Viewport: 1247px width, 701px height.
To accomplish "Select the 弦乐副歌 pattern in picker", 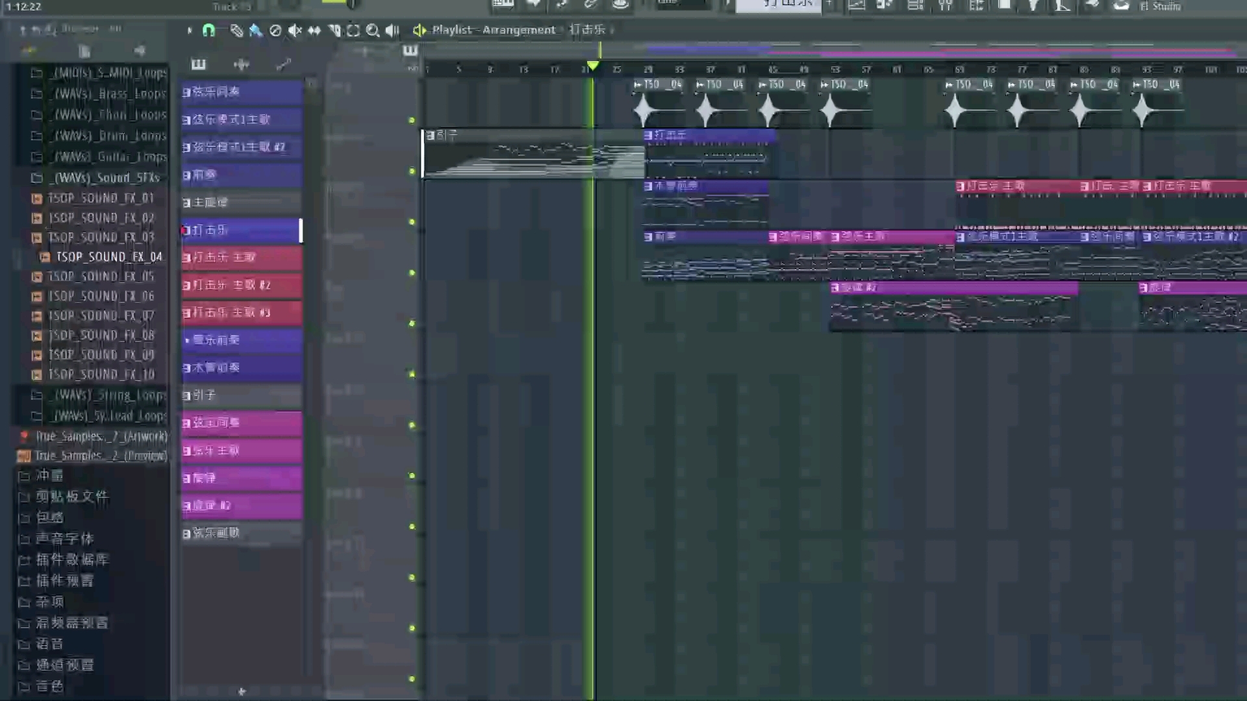I will click(x=241, y=533).
